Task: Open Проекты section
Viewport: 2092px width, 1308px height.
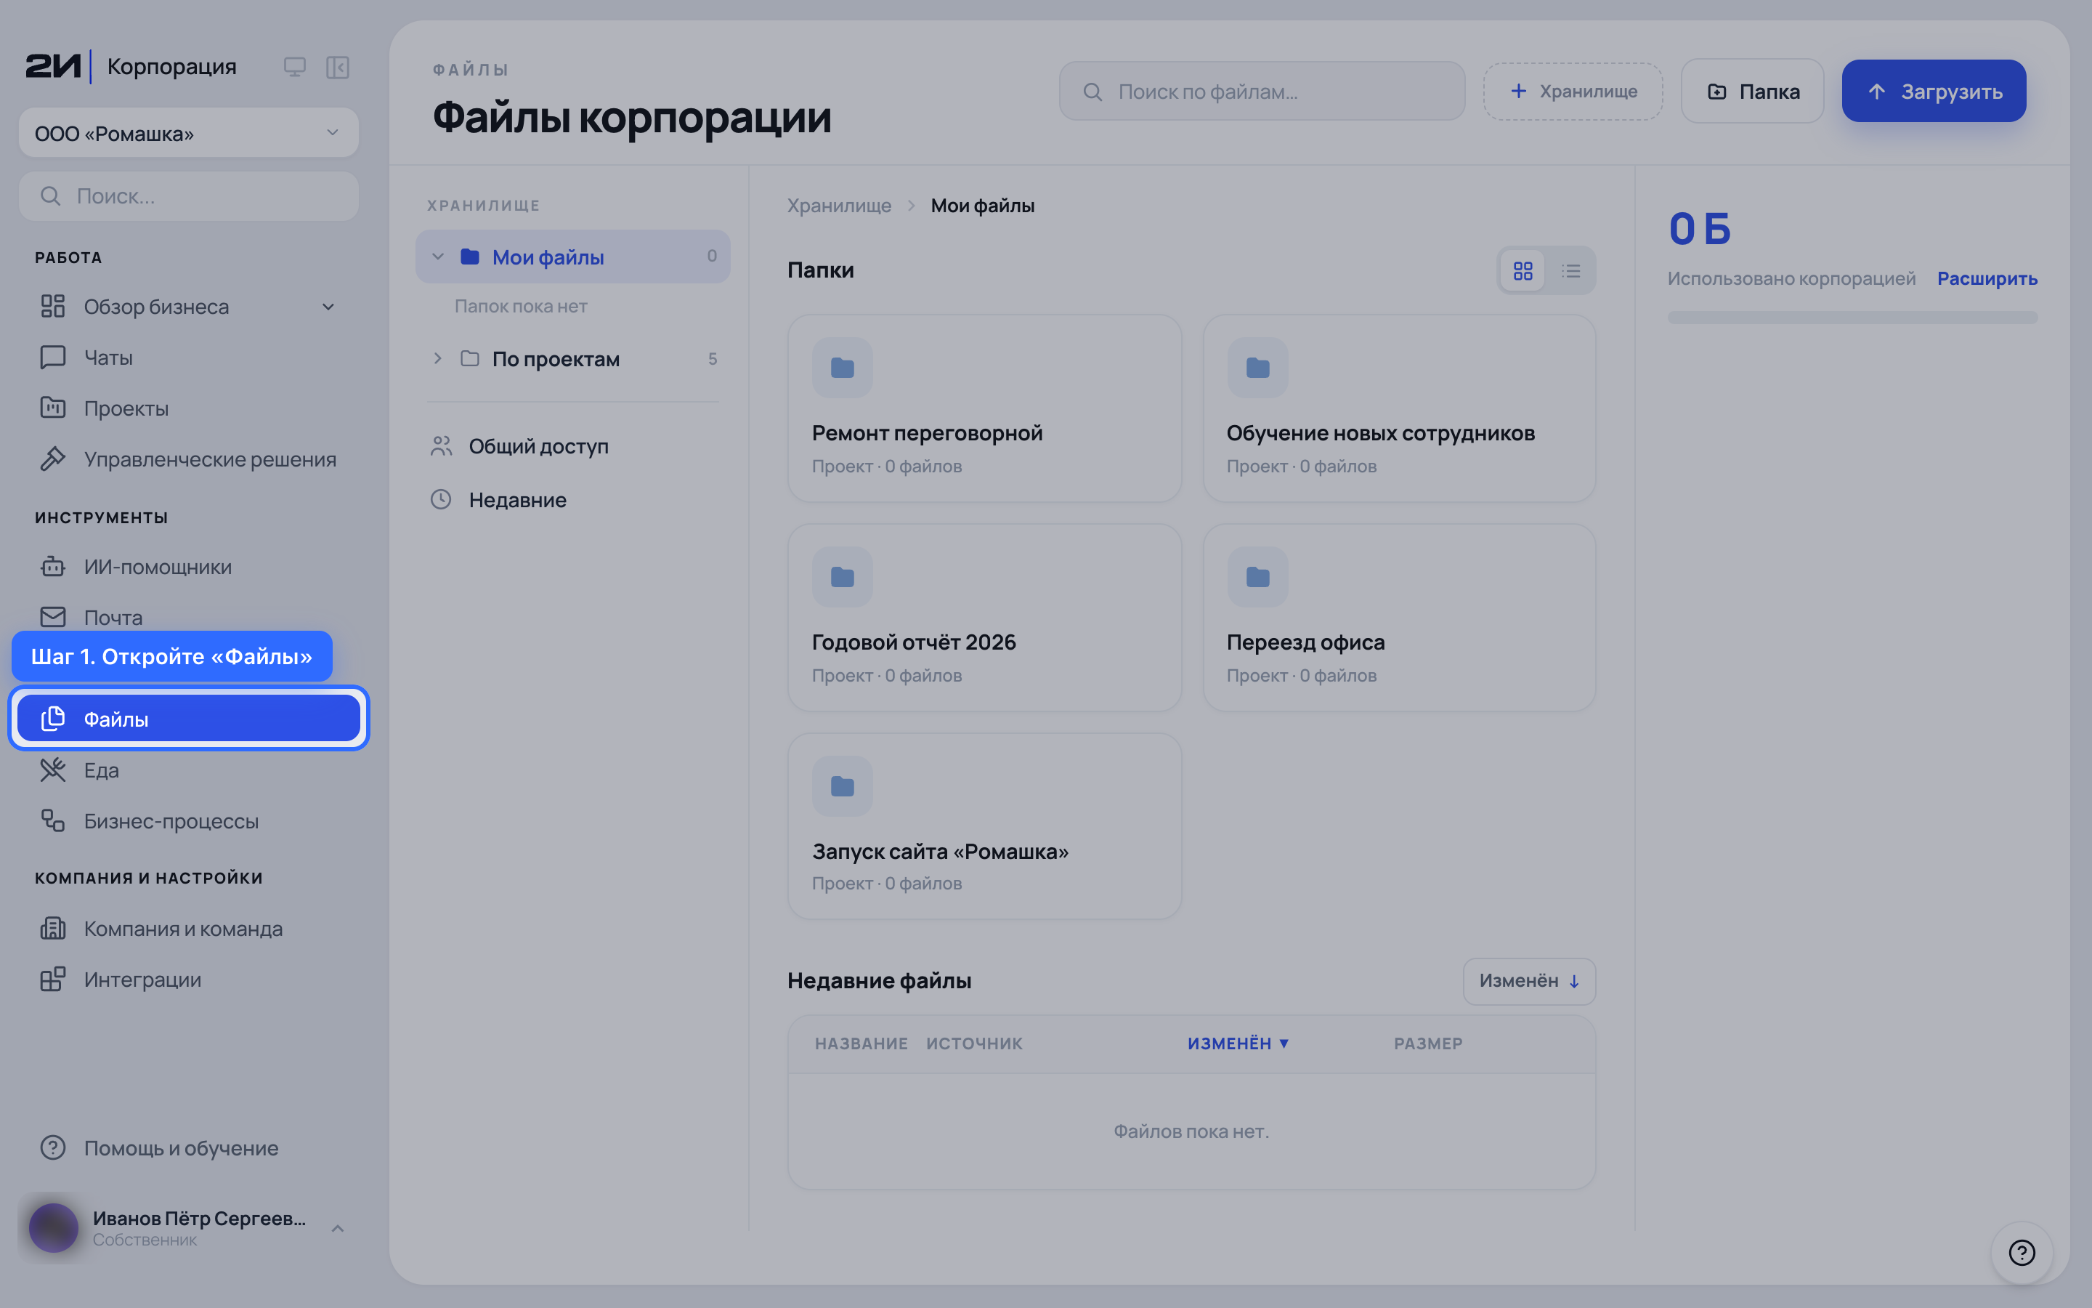Action: click(x=188, y=408)
